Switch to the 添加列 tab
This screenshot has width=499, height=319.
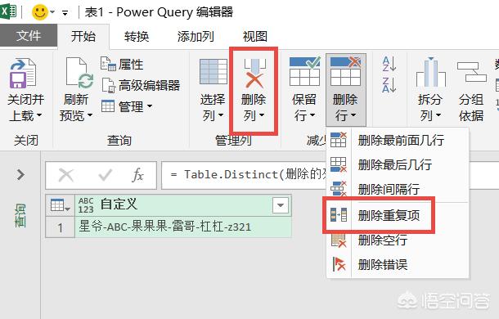tap(196, 36)
